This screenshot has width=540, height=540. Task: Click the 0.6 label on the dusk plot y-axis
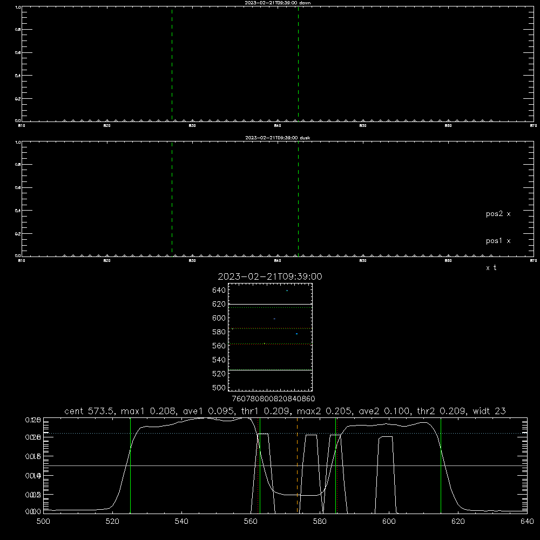(x=18, y=188)
